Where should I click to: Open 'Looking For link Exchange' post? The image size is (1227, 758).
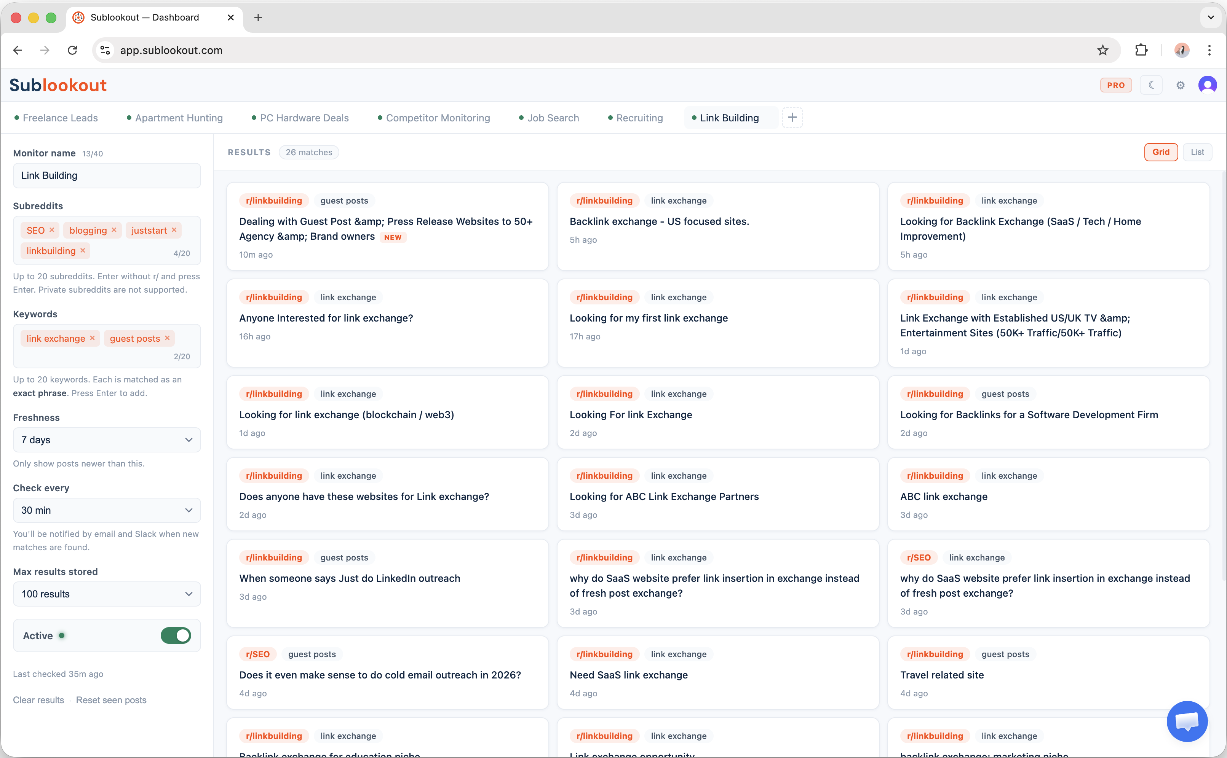pos(631,415)
